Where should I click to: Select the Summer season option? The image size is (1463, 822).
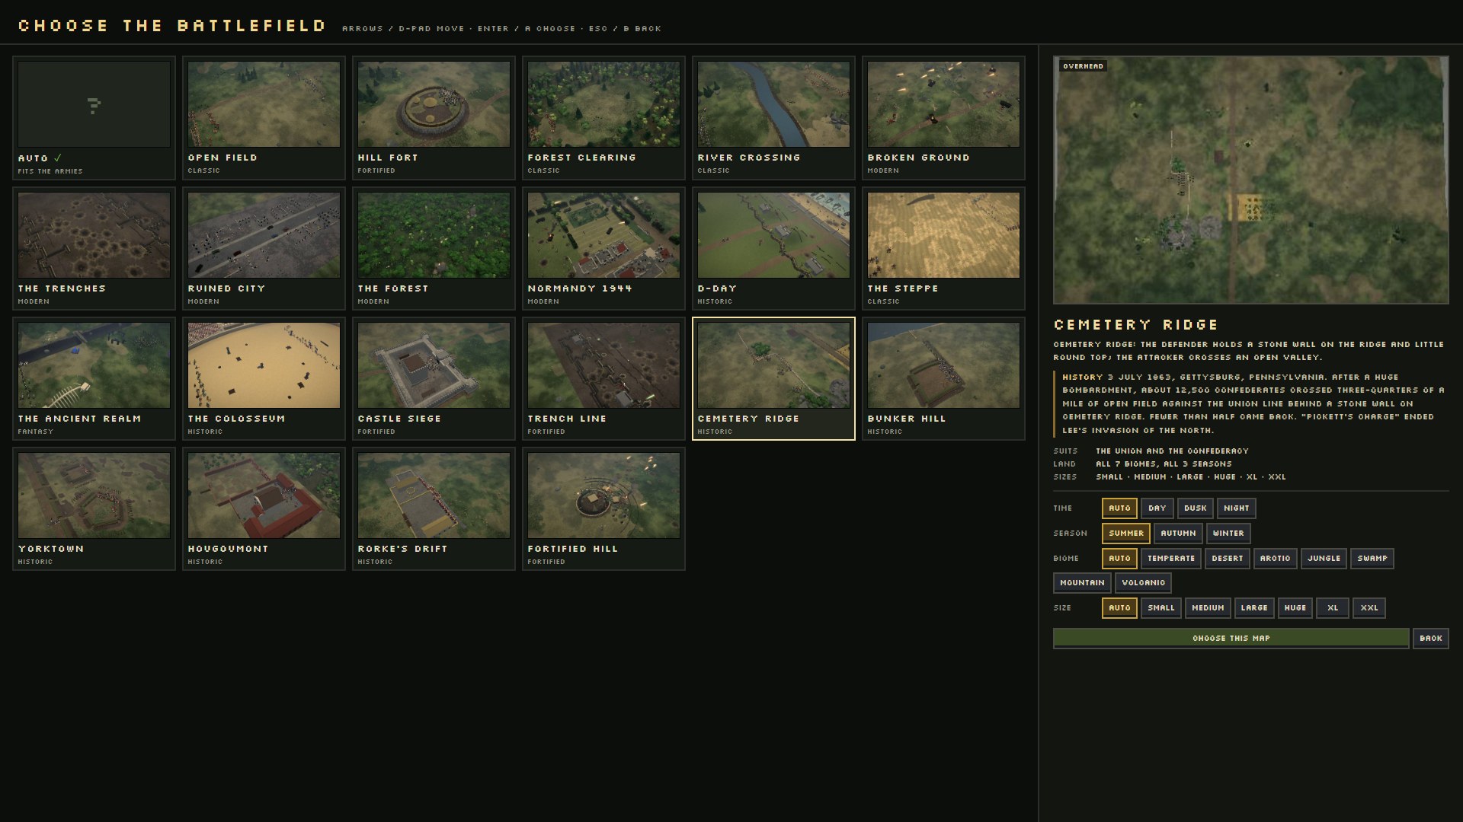[1126, 534]
